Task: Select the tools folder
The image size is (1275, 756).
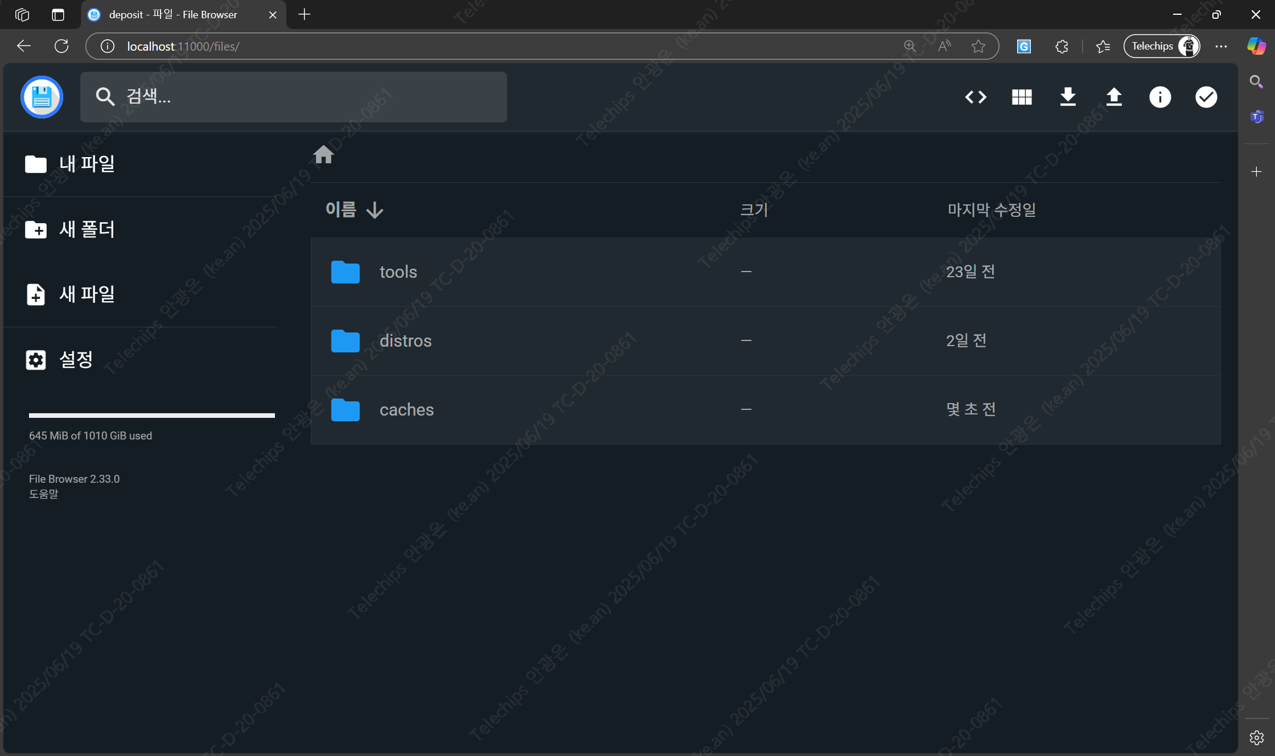Action: pos(398,272)
